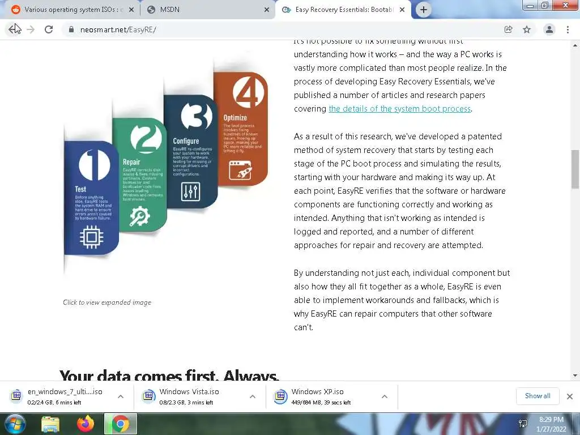Reload the current page
Viewport: 580px width, 435px height.
pos(49,29)
